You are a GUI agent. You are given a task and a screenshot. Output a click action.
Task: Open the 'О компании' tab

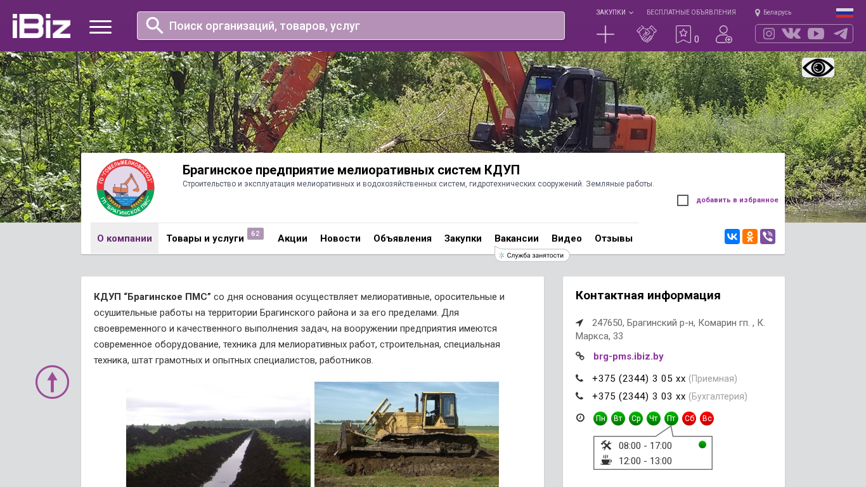[124, 238]
